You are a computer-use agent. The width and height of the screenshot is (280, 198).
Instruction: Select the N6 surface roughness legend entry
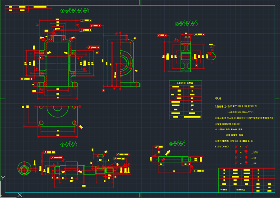(246, 163)
